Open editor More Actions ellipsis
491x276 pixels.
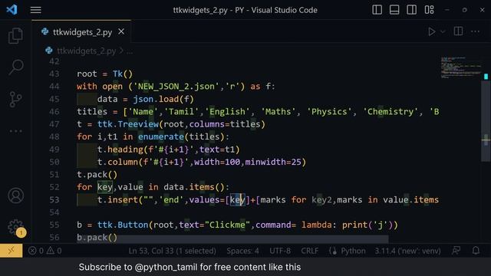pyautogui.click(x=475, y=31)
